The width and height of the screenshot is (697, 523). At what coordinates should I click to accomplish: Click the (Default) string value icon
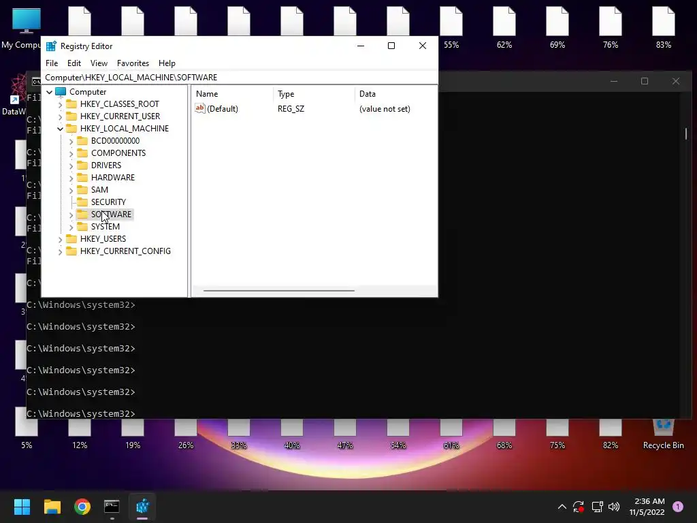[x=200, y=108]
